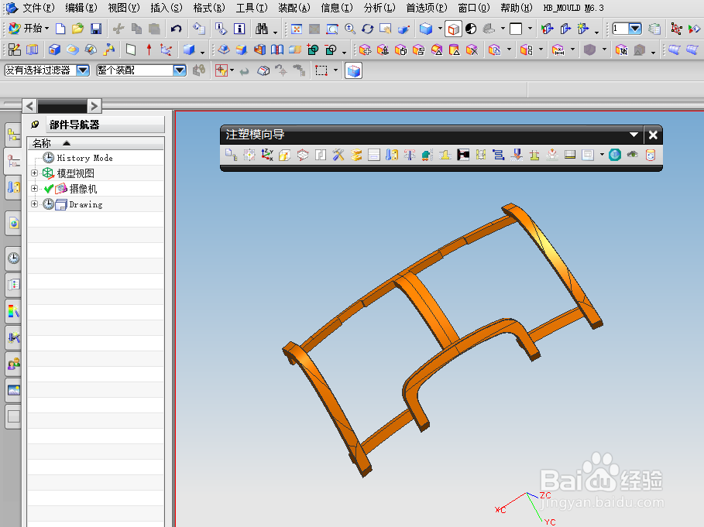Open the 开始 Start dropdown
Viewport: 704px width, 527px height.
pos(29,29)
